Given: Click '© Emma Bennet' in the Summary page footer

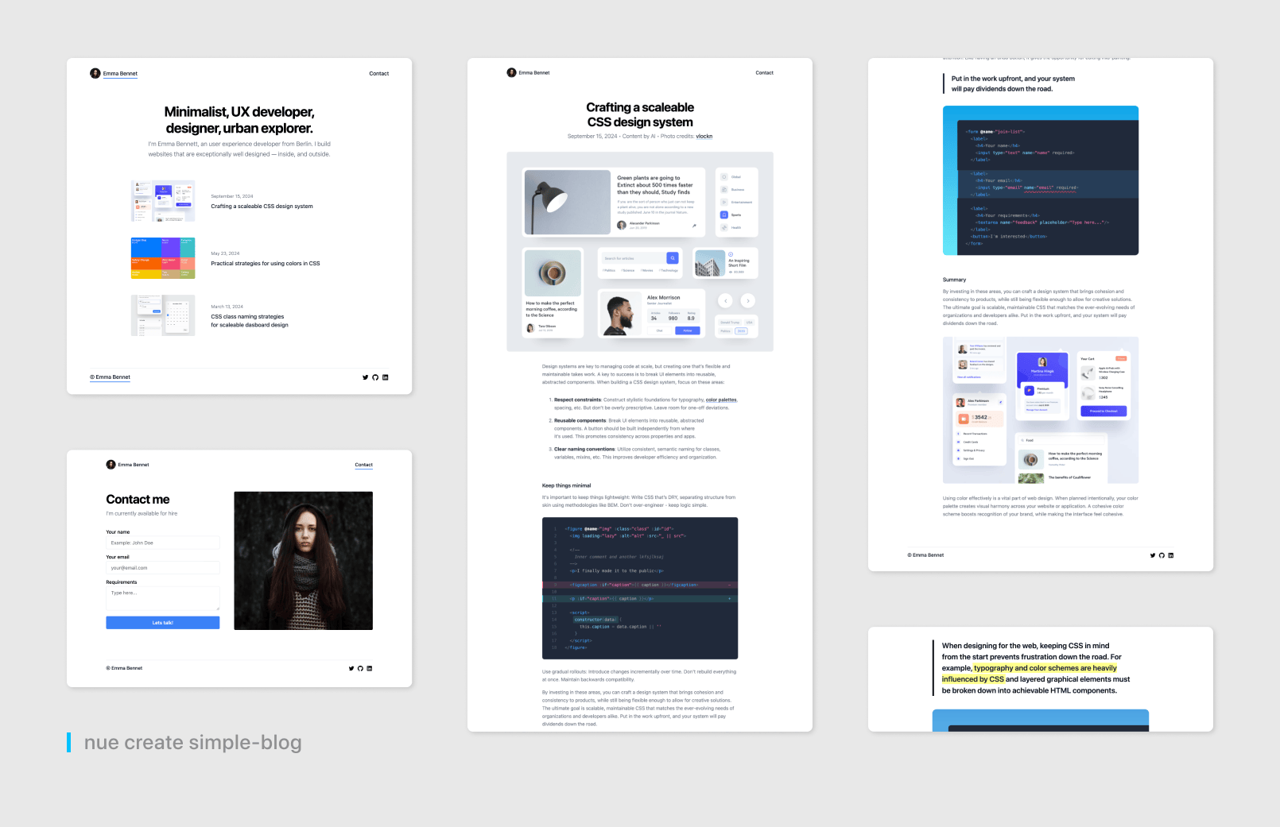Looking at the screenshot, I should click(925, 555).
